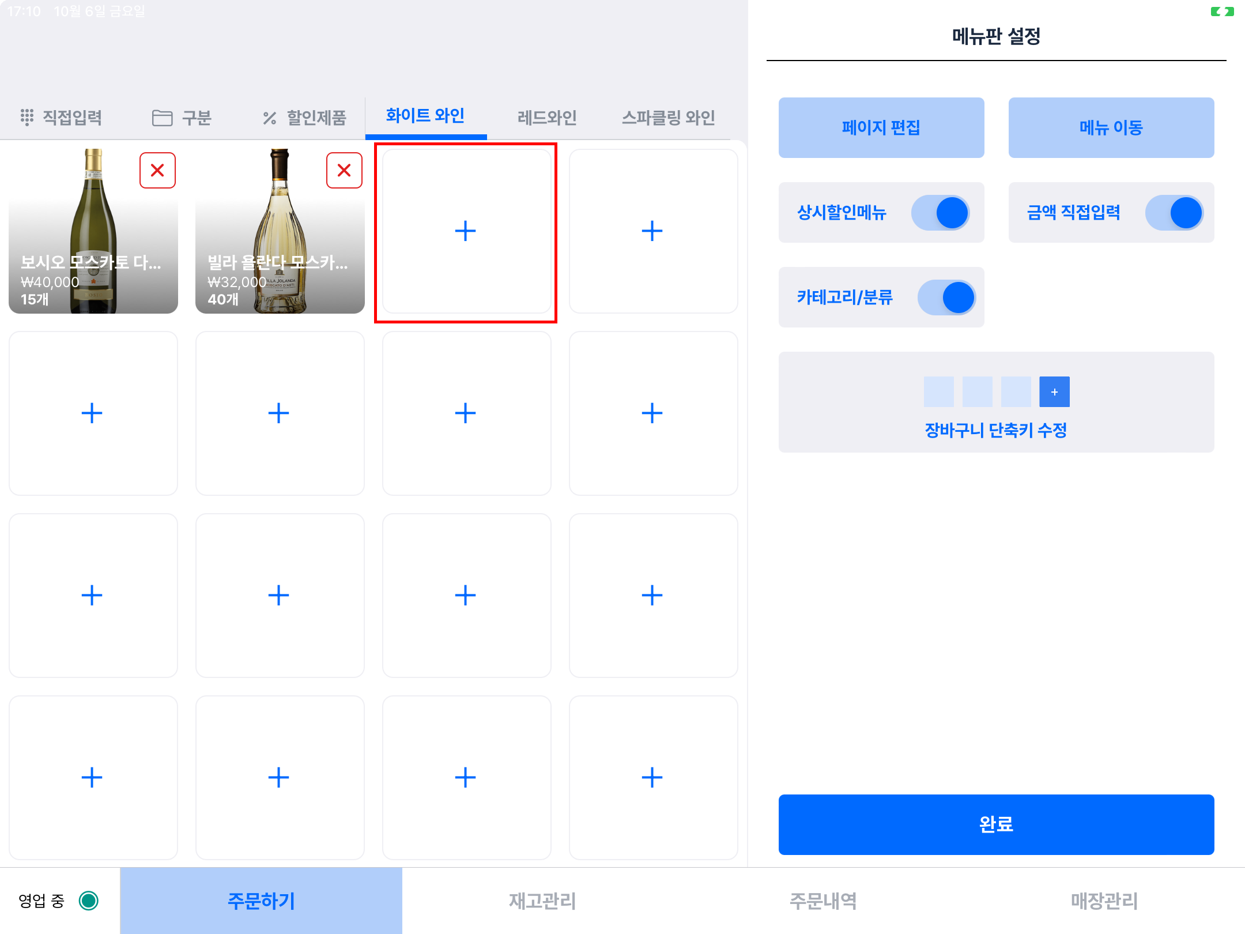Image resolution: width=1245 pixels, height=934 pixels.
Task: Add menu in the first row's last slot
Action: (x=652, y=231)
